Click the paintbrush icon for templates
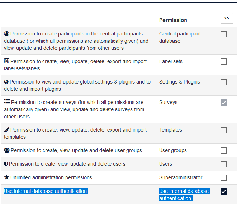The image size is (237, 204). tap(6, 130)
